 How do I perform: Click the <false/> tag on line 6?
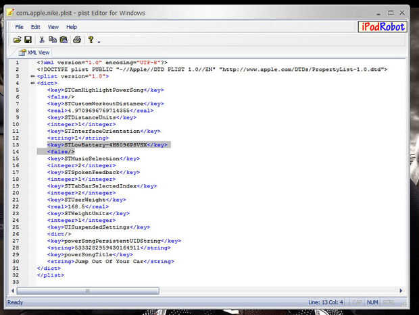61,97
